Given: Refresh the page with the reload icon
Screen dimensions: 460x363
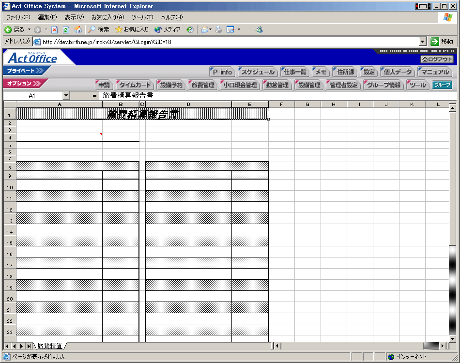Looking at the screenshot, I should pyautogui.click(x=66, y=30).
